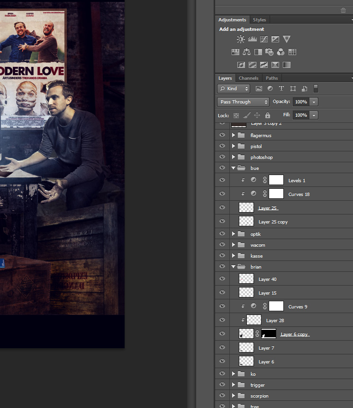Add a Black & White adjustment

tap(258, 52)
